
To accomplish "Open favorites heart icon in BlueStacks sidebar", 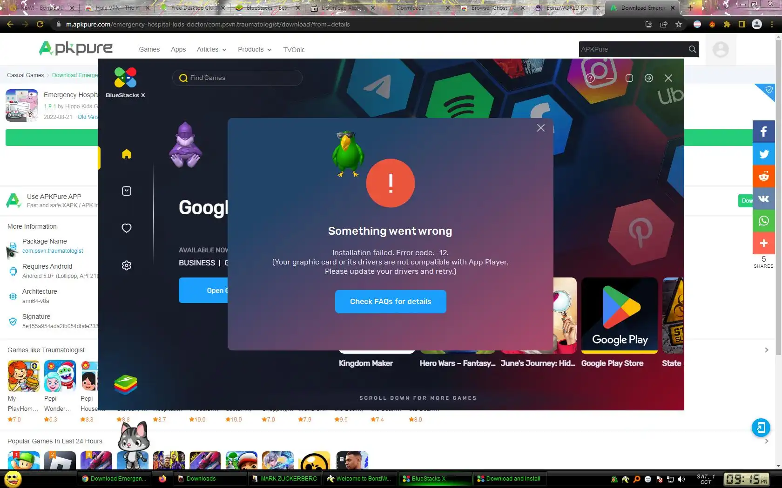I will [x=127, y=228].
